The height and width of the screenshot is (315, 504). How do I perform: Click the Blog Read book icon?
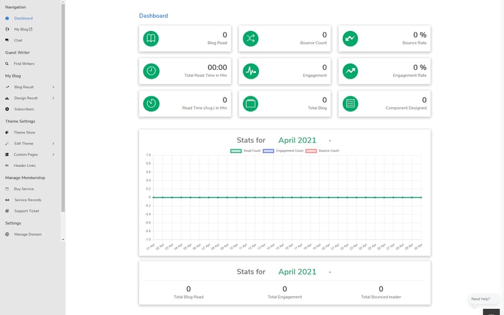click(151, 38)
